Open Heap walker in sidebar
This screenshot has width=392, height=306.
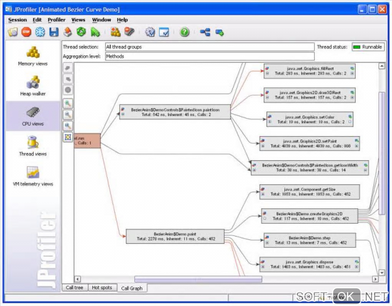(x=33, y=86)
